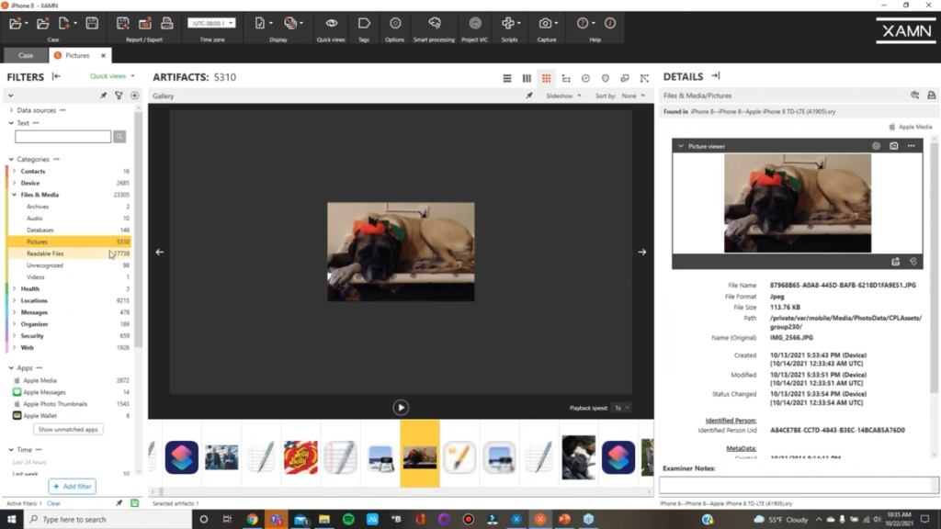Screen dimensions: 941x529
Task: Play the slideshow
Action: point(401,408)
